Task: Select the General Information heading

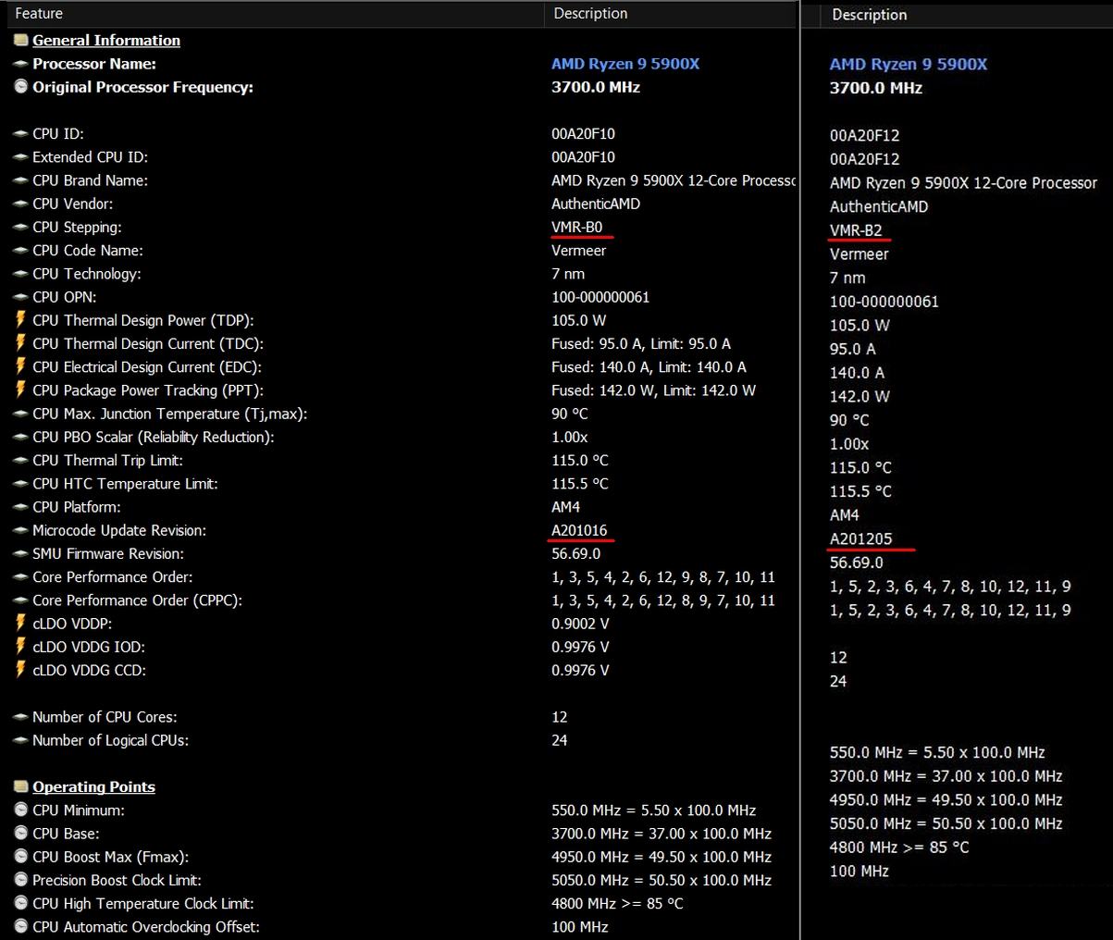Action: click(x=106, y=40)
